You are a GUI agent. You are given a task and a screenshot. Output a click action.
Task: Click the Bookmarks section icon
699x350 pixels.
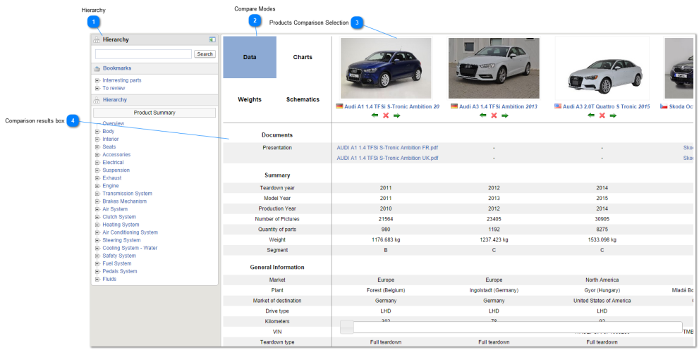[x=97, y=68]
